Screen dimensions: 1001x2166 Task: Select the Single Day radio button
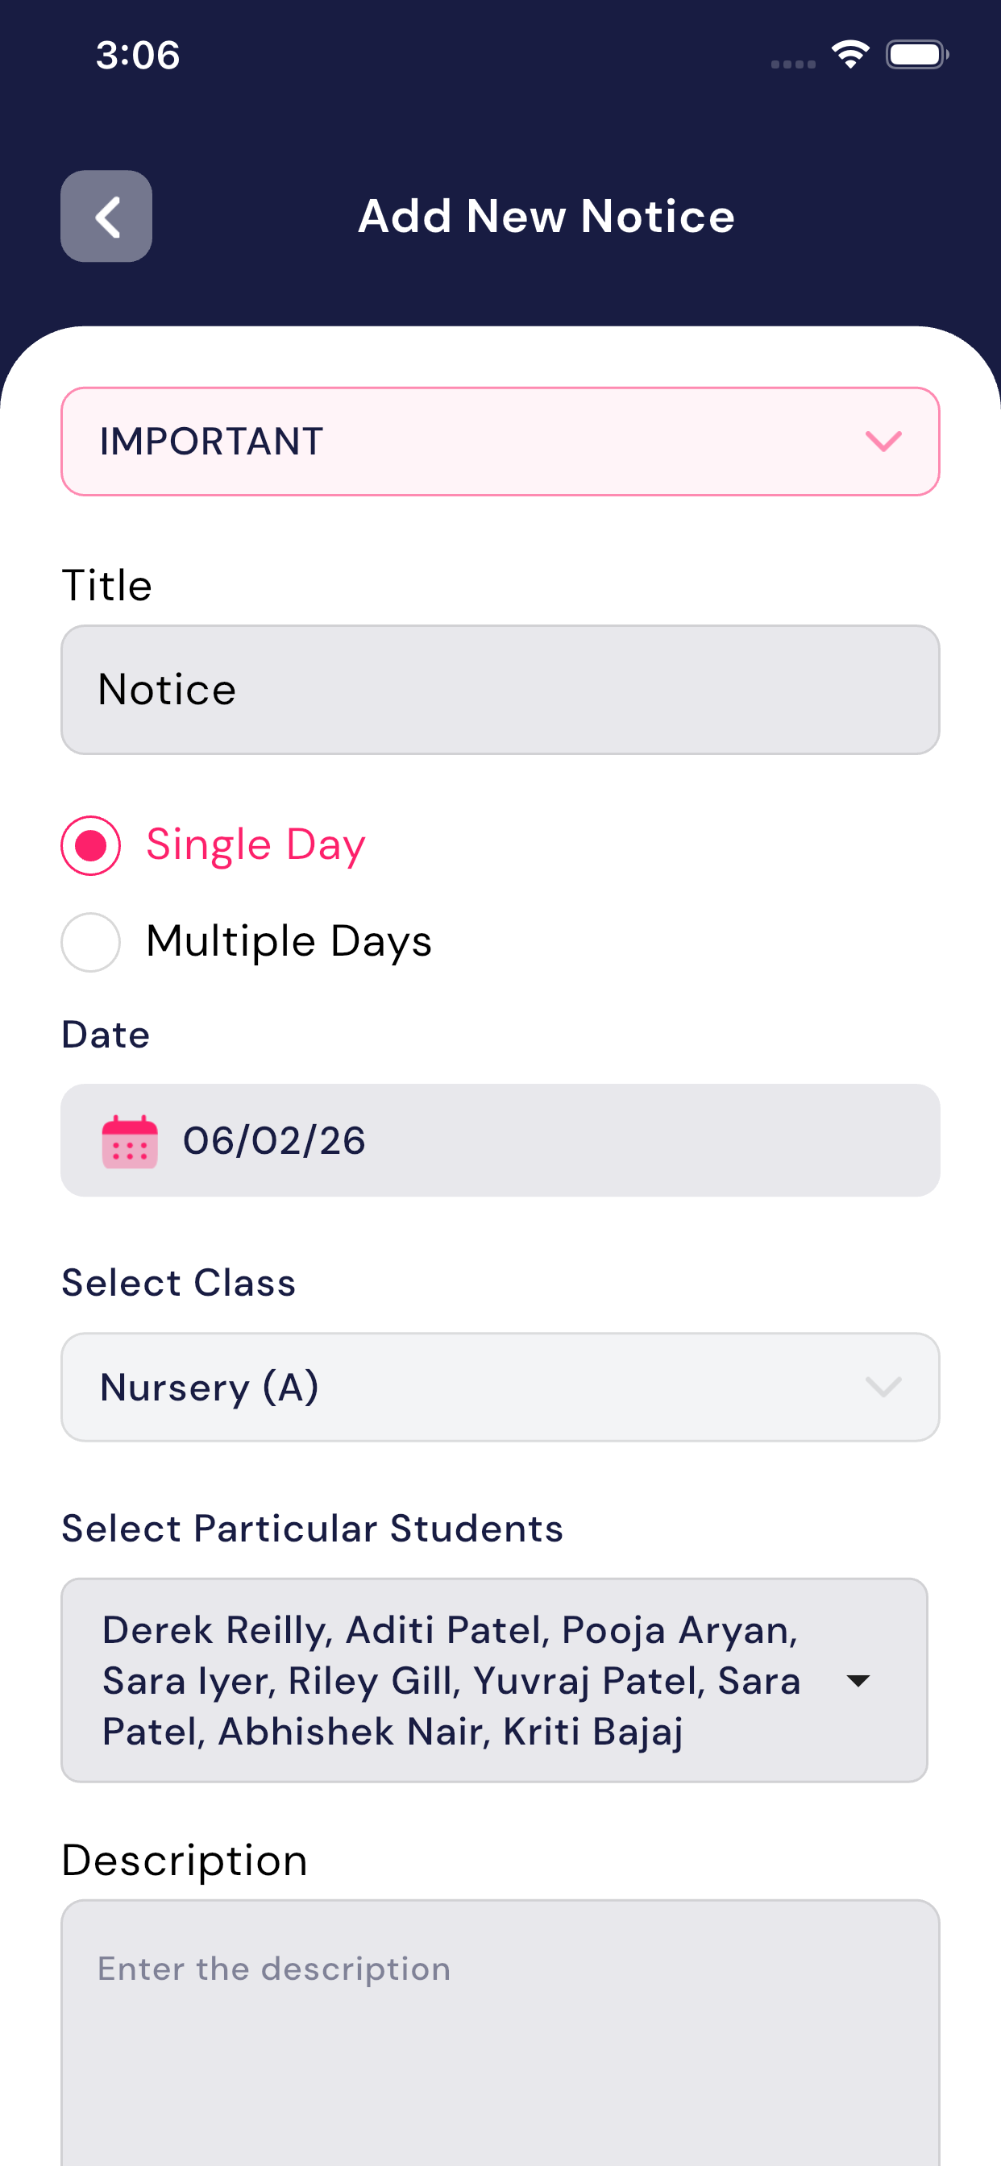tap(91, 845)
